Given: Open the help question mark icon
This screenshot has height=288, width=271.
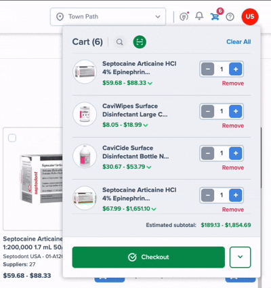Looking at the screenshot, I should point(230,17).
